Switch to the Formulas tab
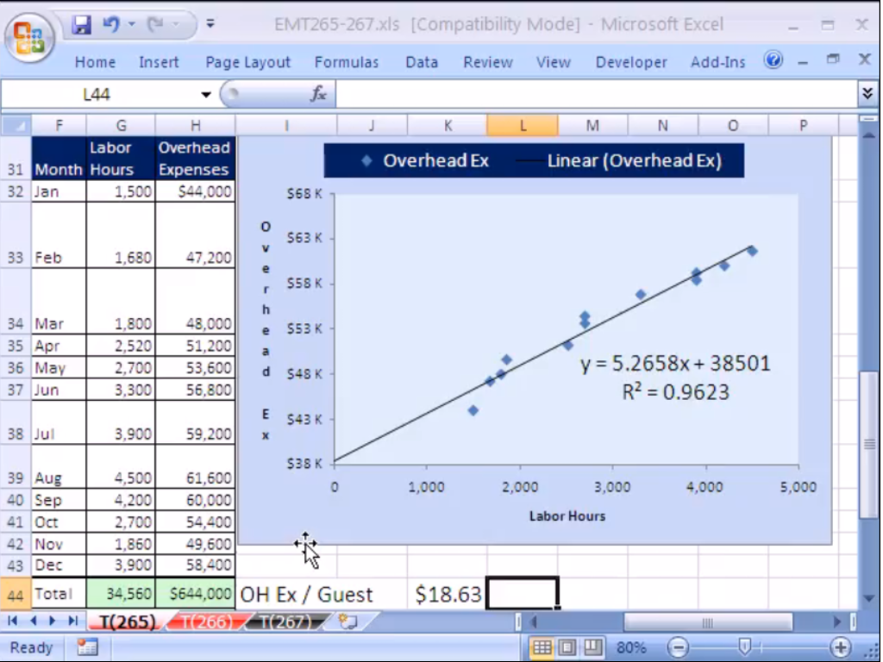Image resolution: width=883 pixels, height=662 pixels. click(x=347, y=62)
